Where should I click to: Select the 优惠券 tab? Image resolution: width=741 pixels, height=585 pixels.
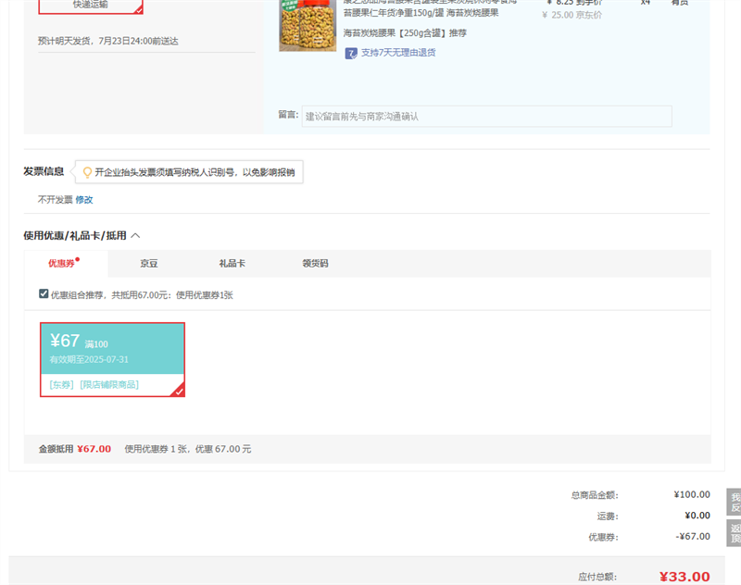tap(61, 264)
